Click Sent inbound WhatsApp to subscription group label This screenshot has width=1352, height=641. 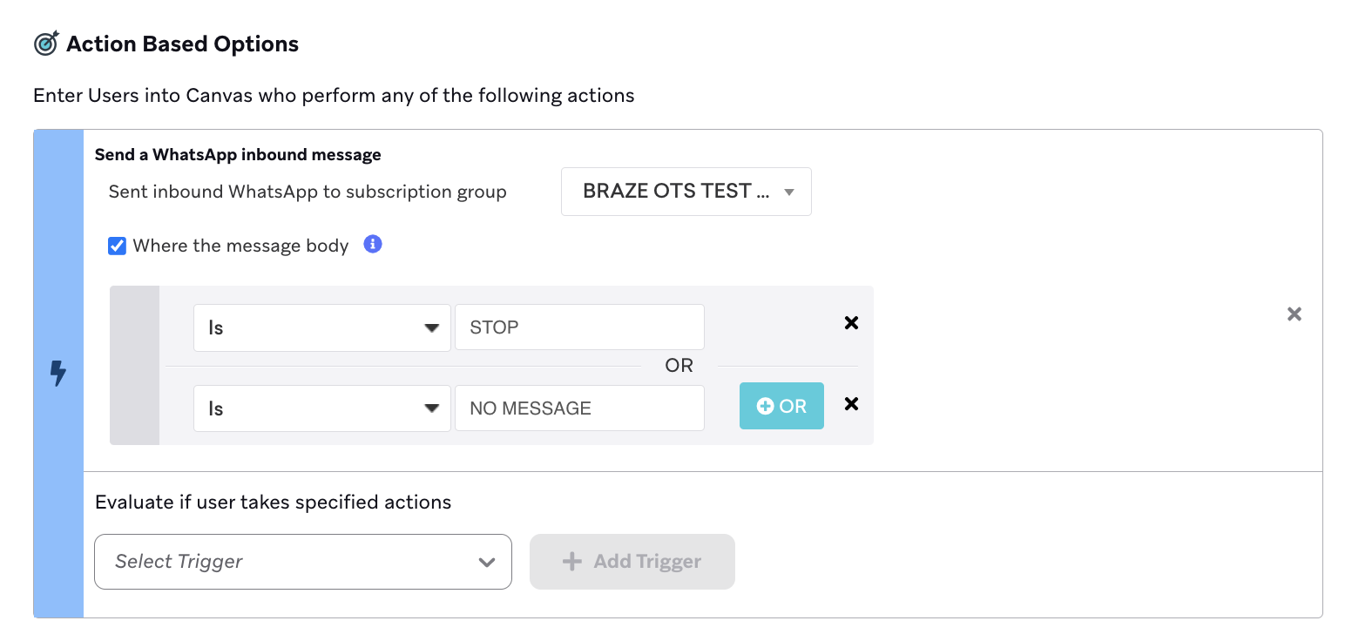click(x=308, y=192)
